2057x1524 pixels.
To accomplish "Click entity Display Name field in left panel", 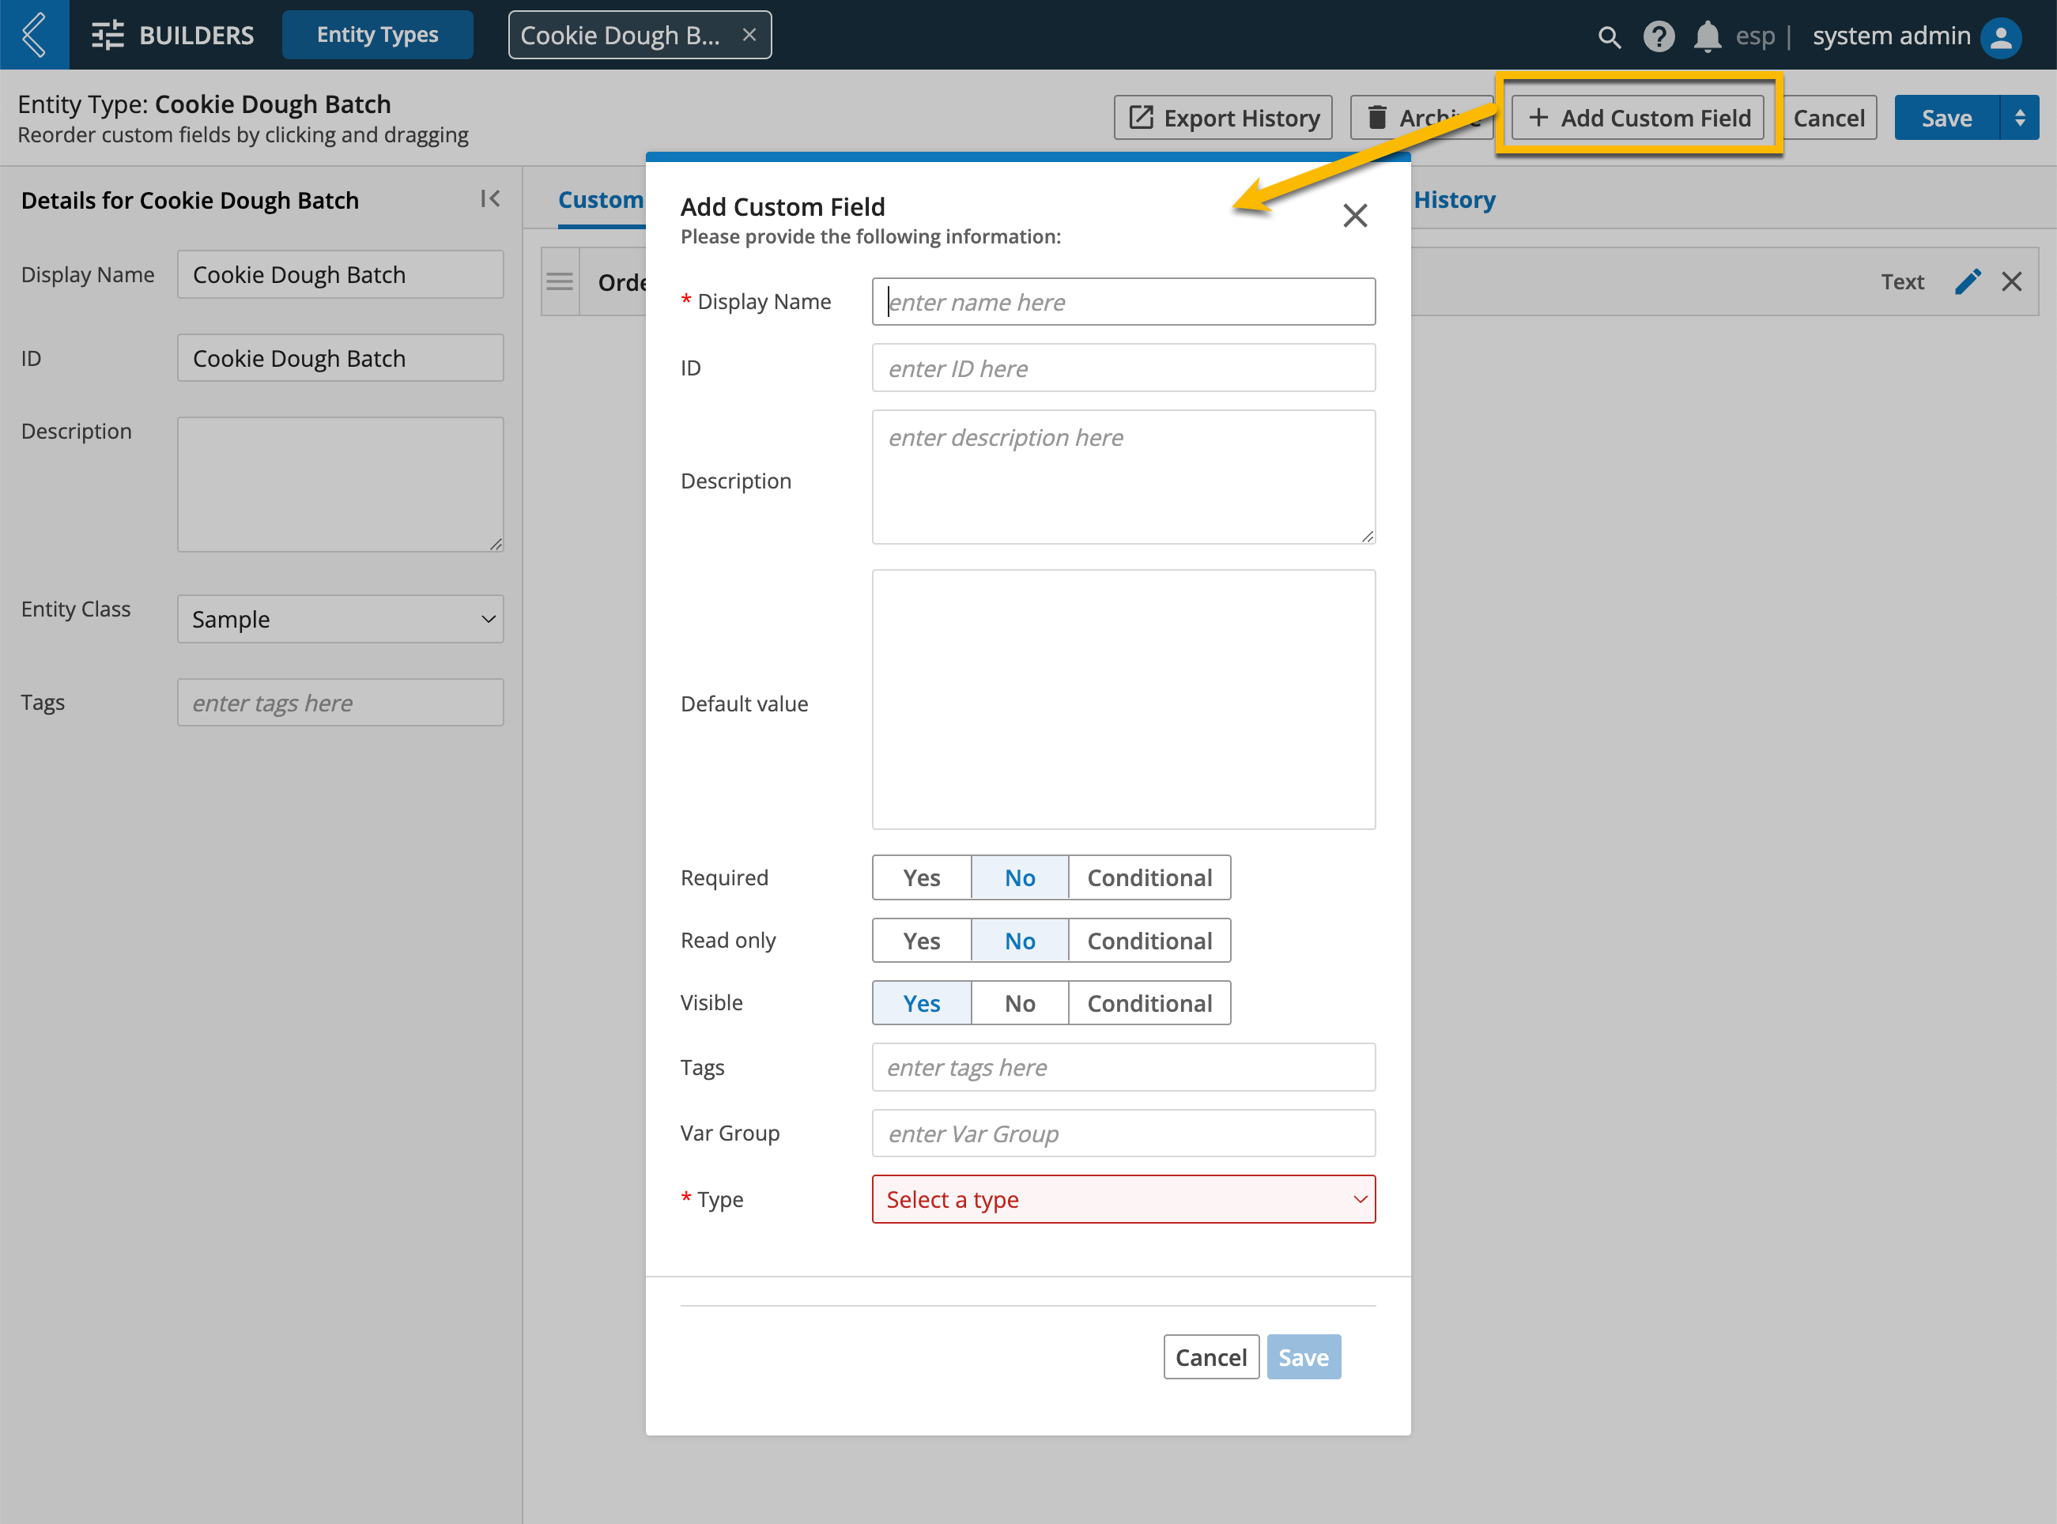I will click(x=341, y=274).
